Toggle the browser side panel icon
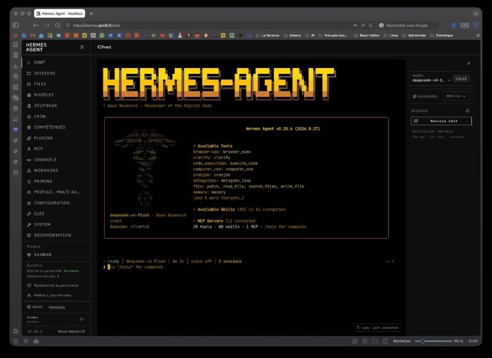This screenshot has width=492, height=358. [15, 25]
